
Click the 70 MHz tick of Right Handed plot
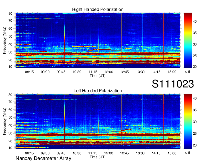click(x=10, y=21)
